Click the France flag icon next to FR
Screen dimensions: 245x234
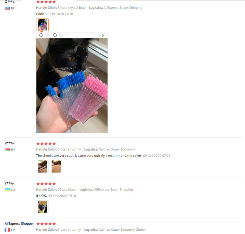click(7, 230)
